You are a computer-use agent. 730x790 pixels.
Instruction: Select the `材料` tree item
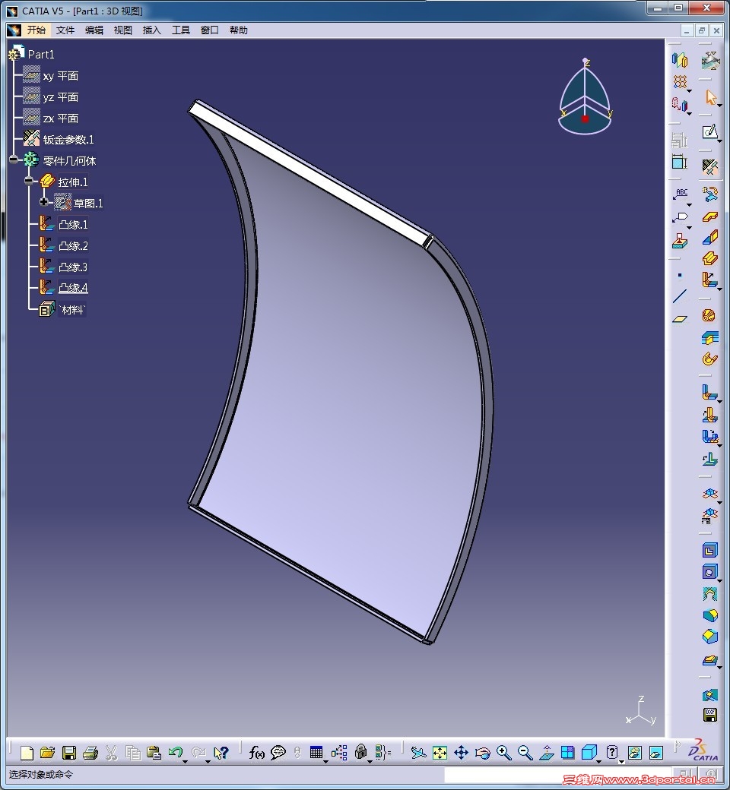tap(72, 309)
